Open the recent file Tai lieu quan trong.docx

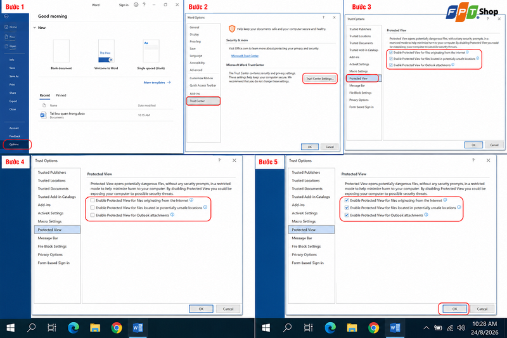click(x=106, y=115)
